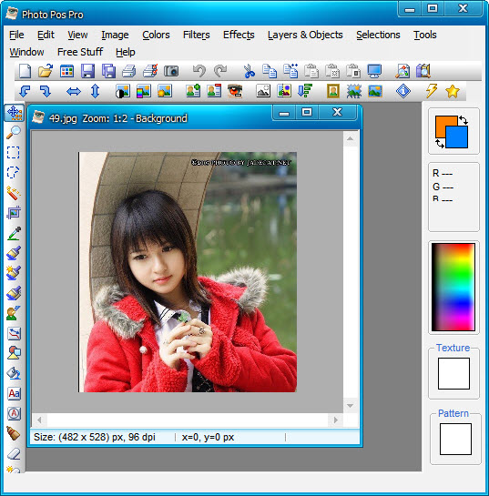Click the red-eye removal icon

(x=235, y=91)
